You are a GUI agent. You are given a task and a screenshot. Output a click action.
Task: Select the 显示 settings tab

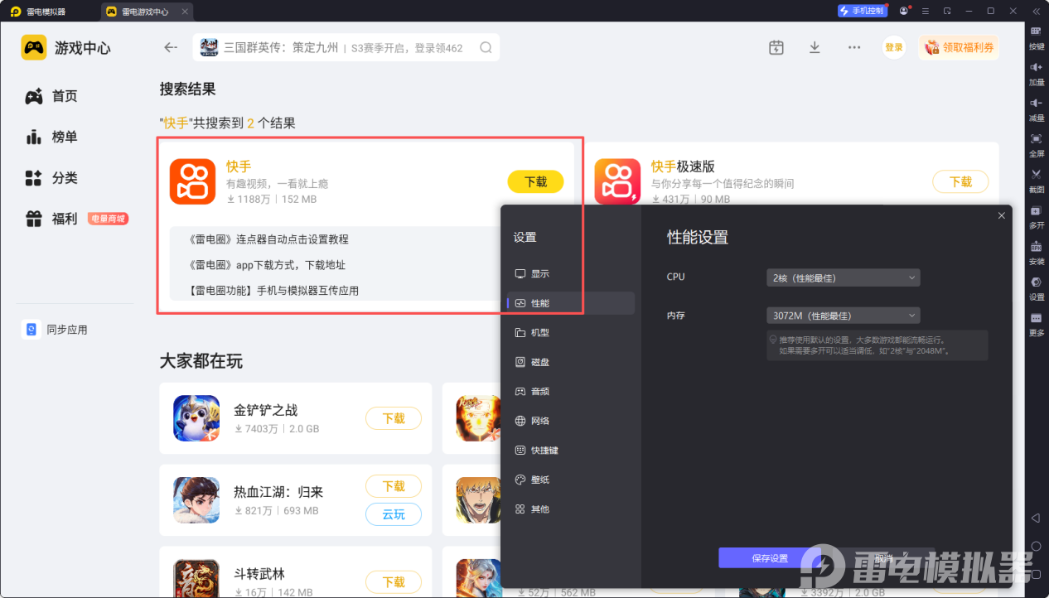[570, 273]
